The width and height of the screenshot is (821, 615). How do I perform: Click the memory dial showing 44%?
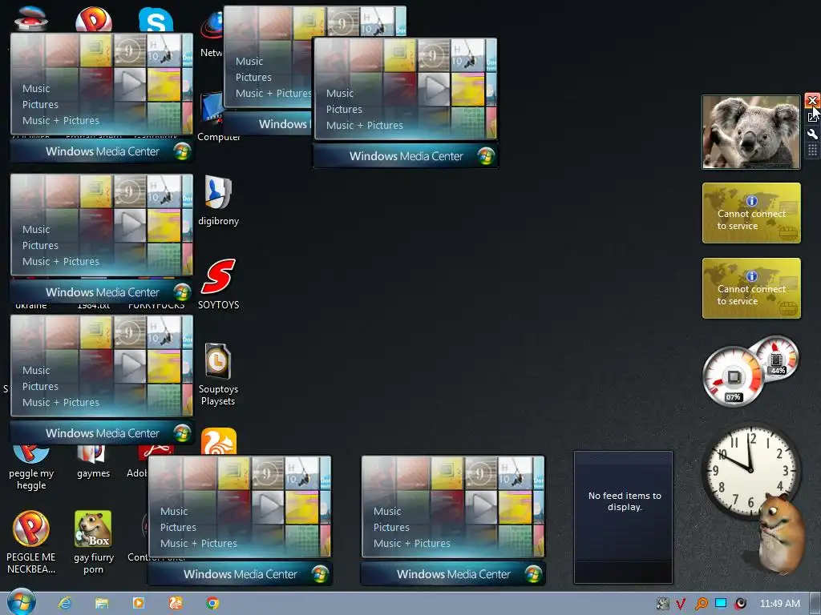(777, 358)
